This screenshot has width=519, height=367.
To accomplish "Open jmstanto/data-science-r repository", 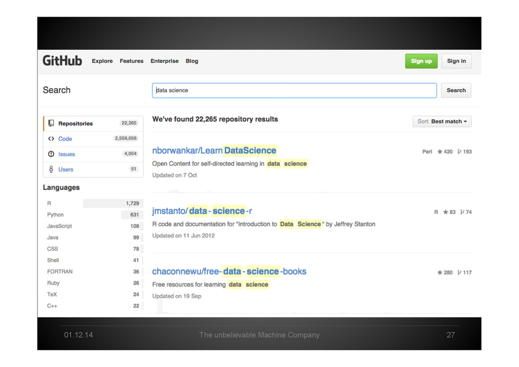I will (202, 211).
